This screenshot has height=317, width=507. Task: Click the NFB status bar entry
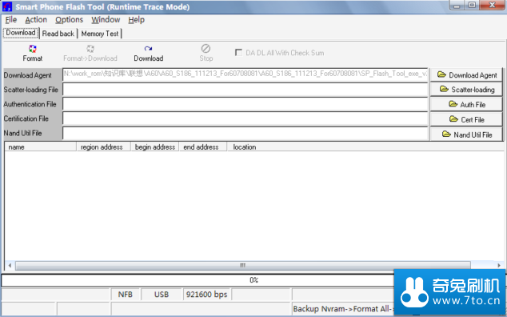125,295
